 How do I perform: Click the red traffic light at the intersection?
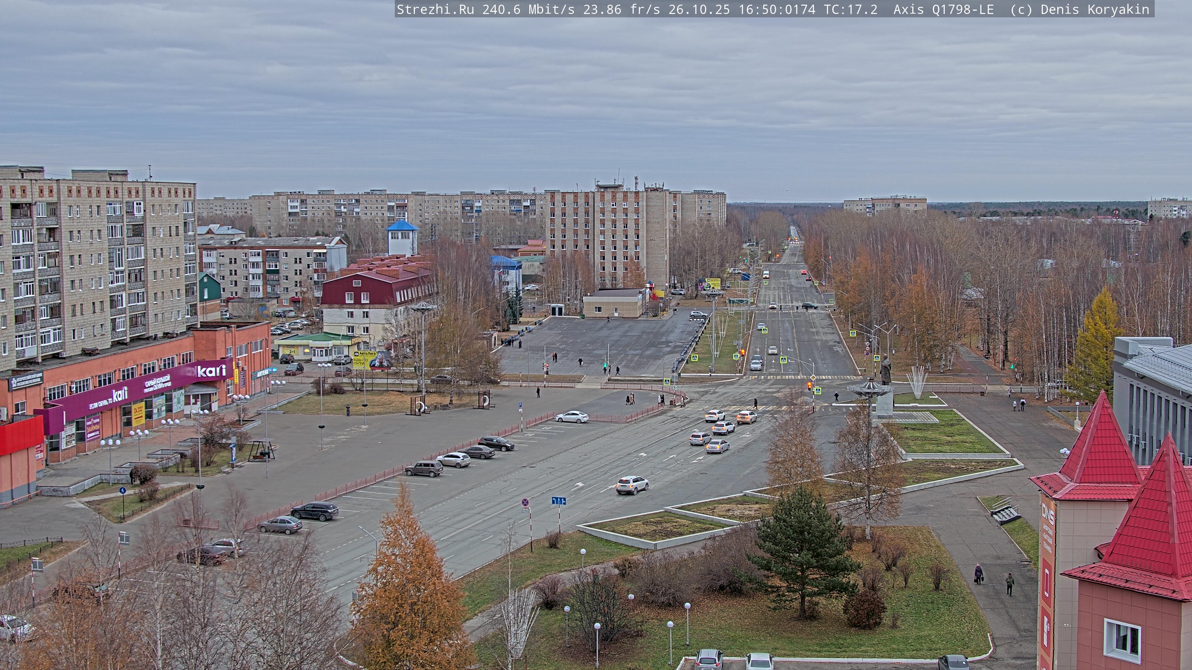pos(809,386)
